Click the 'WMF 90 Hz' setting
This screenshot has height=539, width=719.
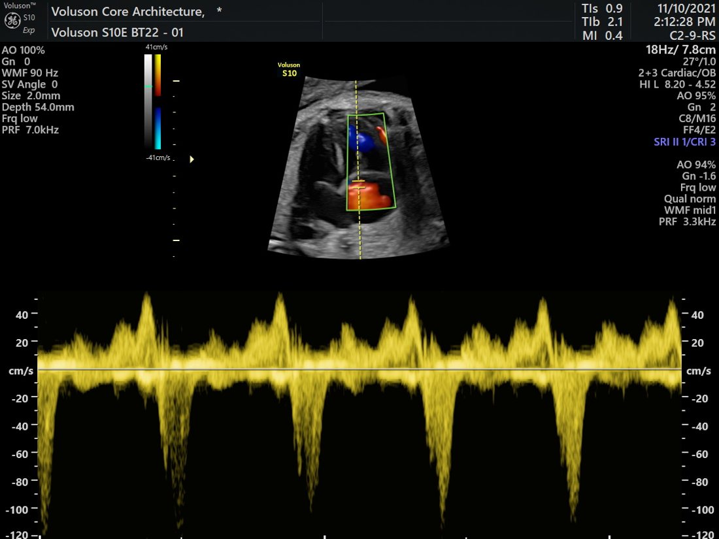(x=30, y=73)
